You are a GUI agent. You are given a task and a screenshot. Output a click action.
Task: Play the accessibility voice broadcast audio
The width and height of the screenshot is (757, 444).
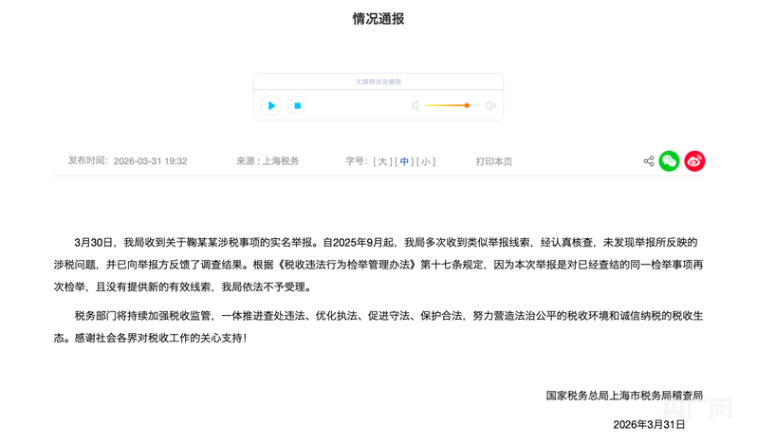271,105
